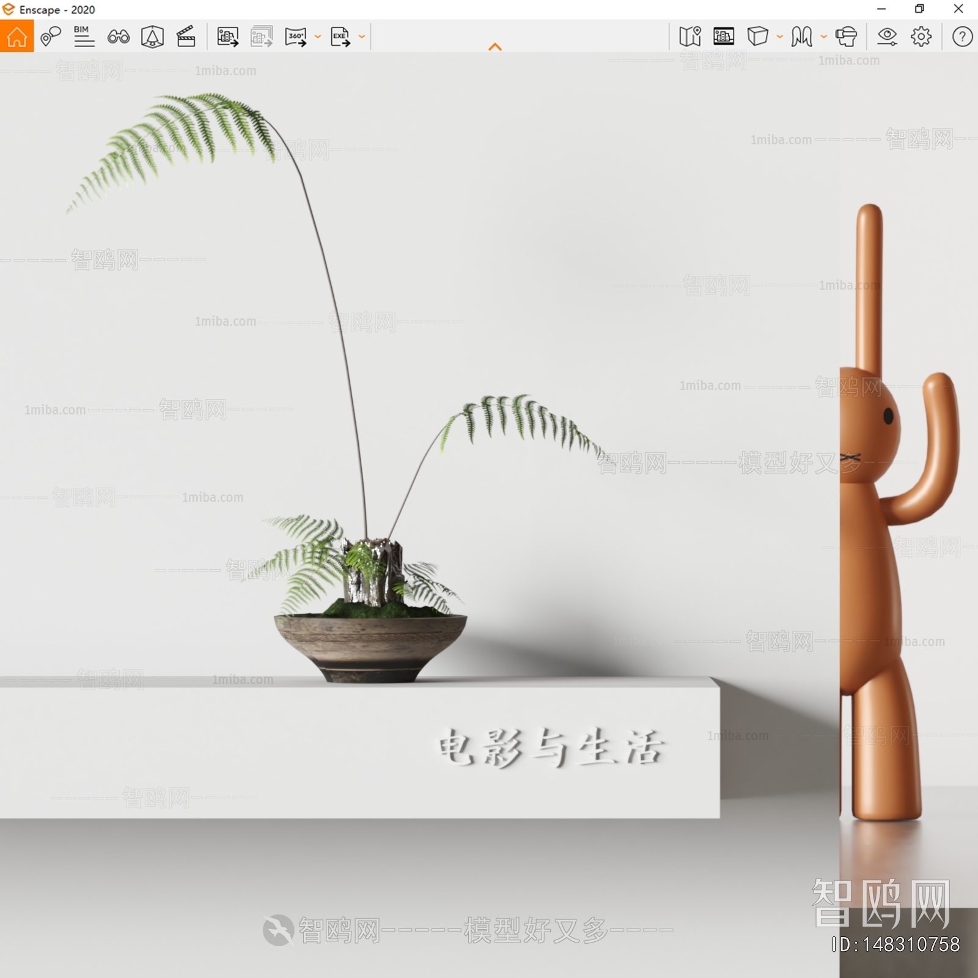Open Visual Settings eye icon
The image size is (978, 978).
point(887,37)
